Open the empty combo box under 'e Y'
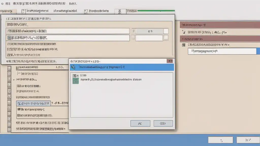Viewport: 260px width, 146px height. tap(149, 38)
